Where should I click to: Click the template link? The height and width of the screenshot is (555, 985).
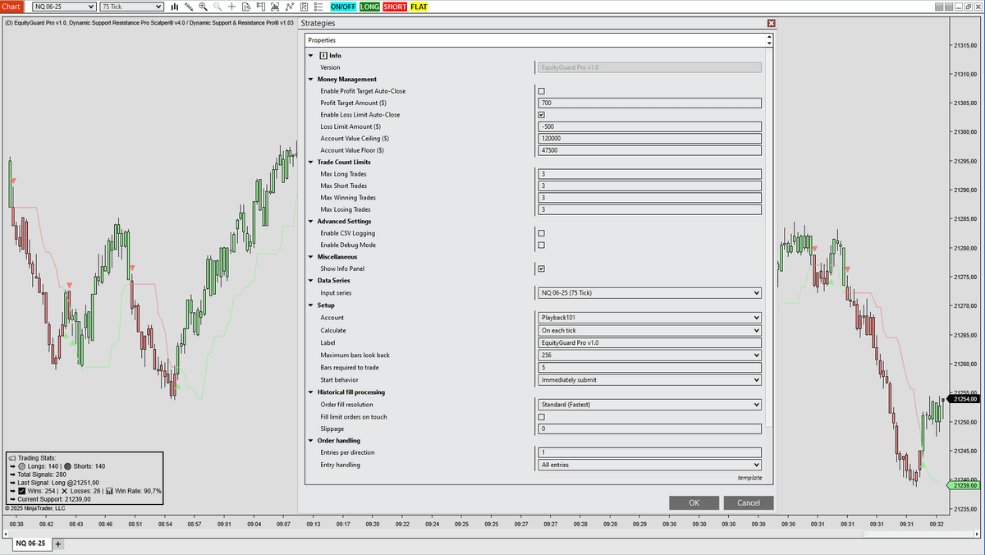pos(749,478)
